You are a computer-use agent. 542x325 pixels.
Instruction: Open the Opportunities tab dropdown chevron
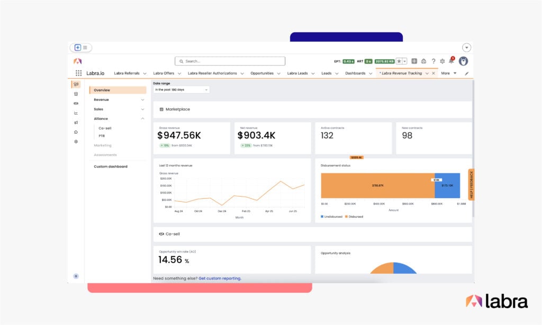pyautogui.click(x=278, y=73)
